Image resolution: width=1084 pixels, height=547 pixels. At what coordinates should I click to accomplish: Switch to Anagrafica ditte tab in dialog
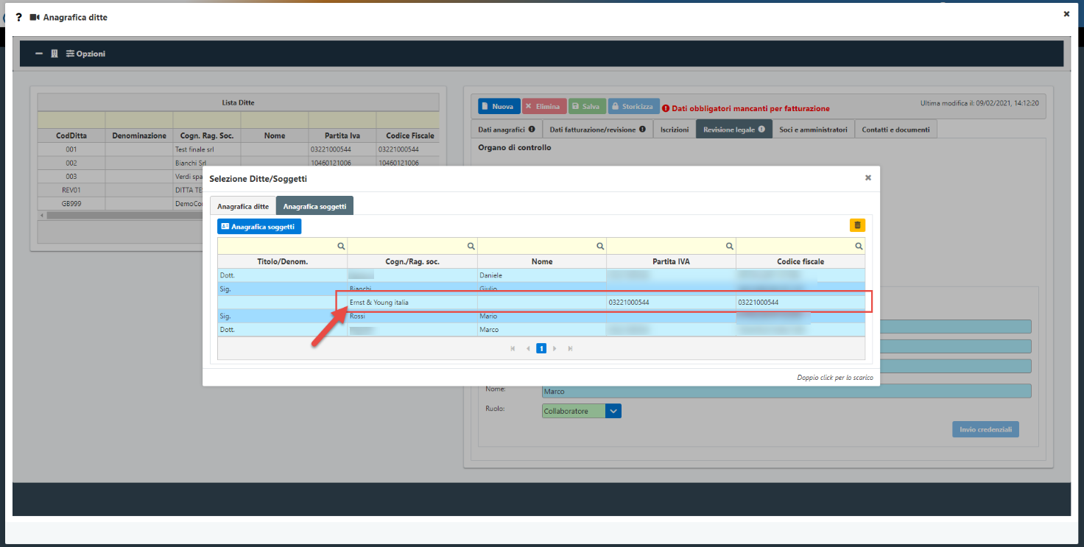tap(243, 206)
